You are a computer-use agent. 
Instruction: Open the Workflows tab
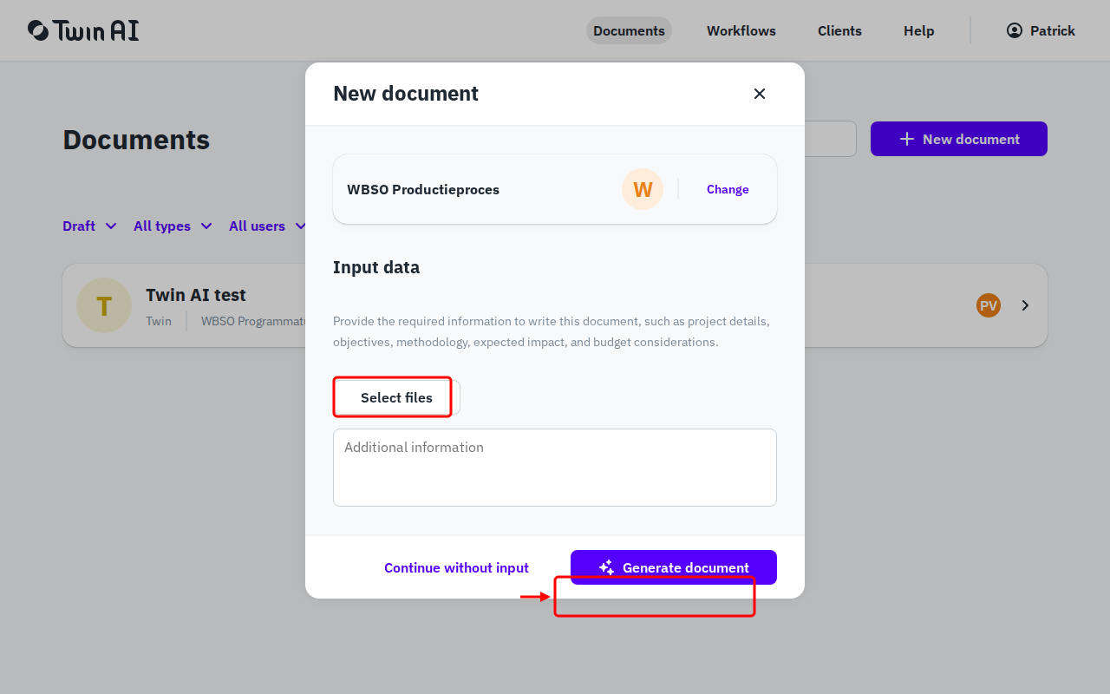[x=741, y=30]
